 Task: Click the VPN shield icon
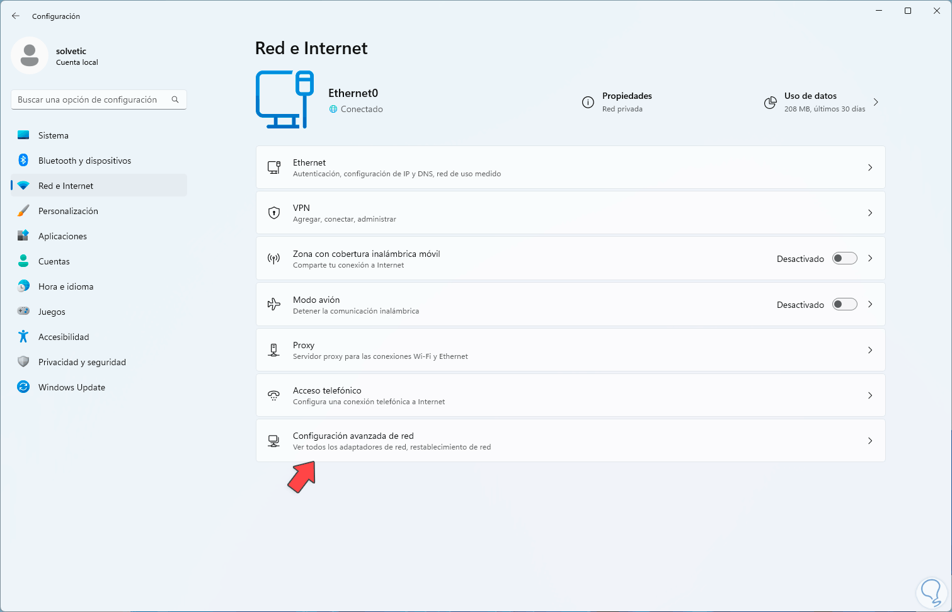(x=274, y=213)
